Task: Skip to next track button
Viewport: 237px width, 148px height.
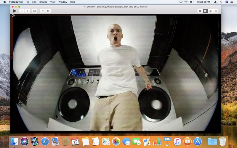Action: click(x=48, y=11)
